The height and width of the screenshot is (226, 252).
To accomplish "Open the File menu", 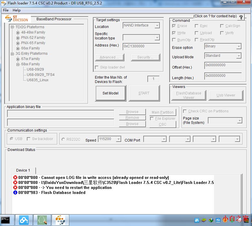I will click(6, 10).
